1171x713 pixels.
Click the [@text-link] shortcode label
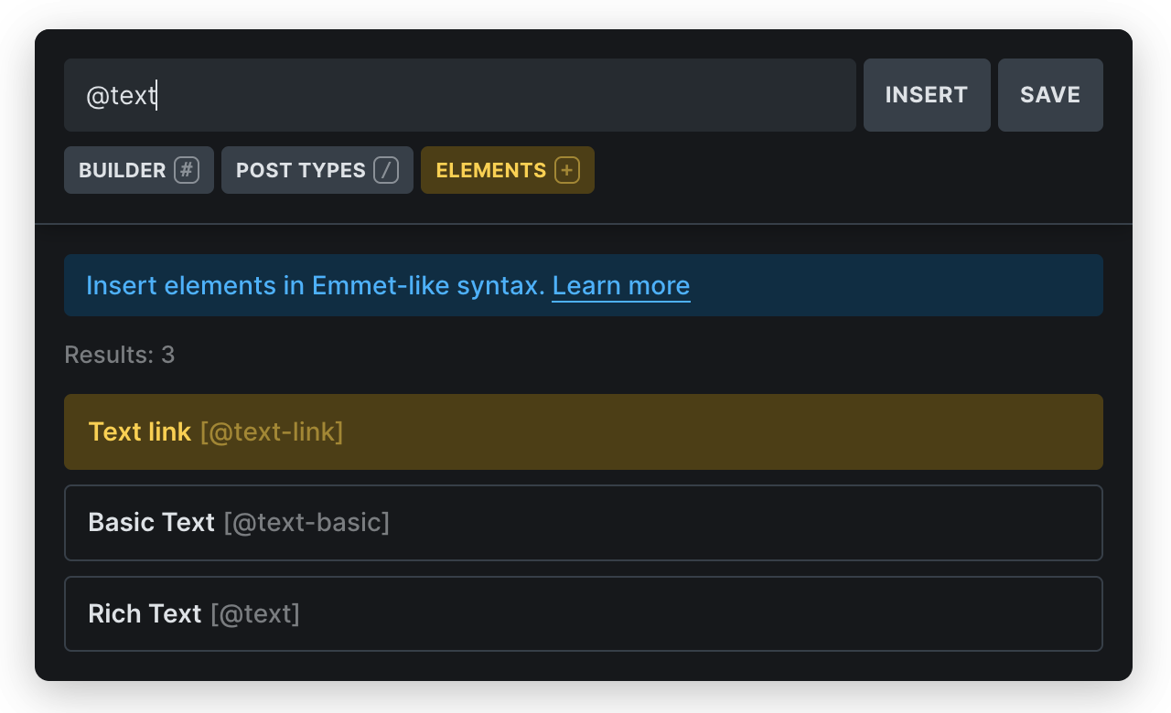(x=272, y=431)
